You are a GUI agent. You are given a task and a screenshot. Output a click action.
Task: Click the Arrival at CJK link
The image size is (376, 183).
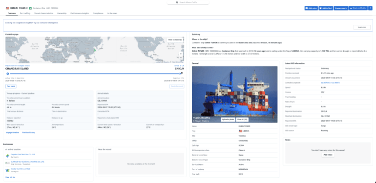179,65
